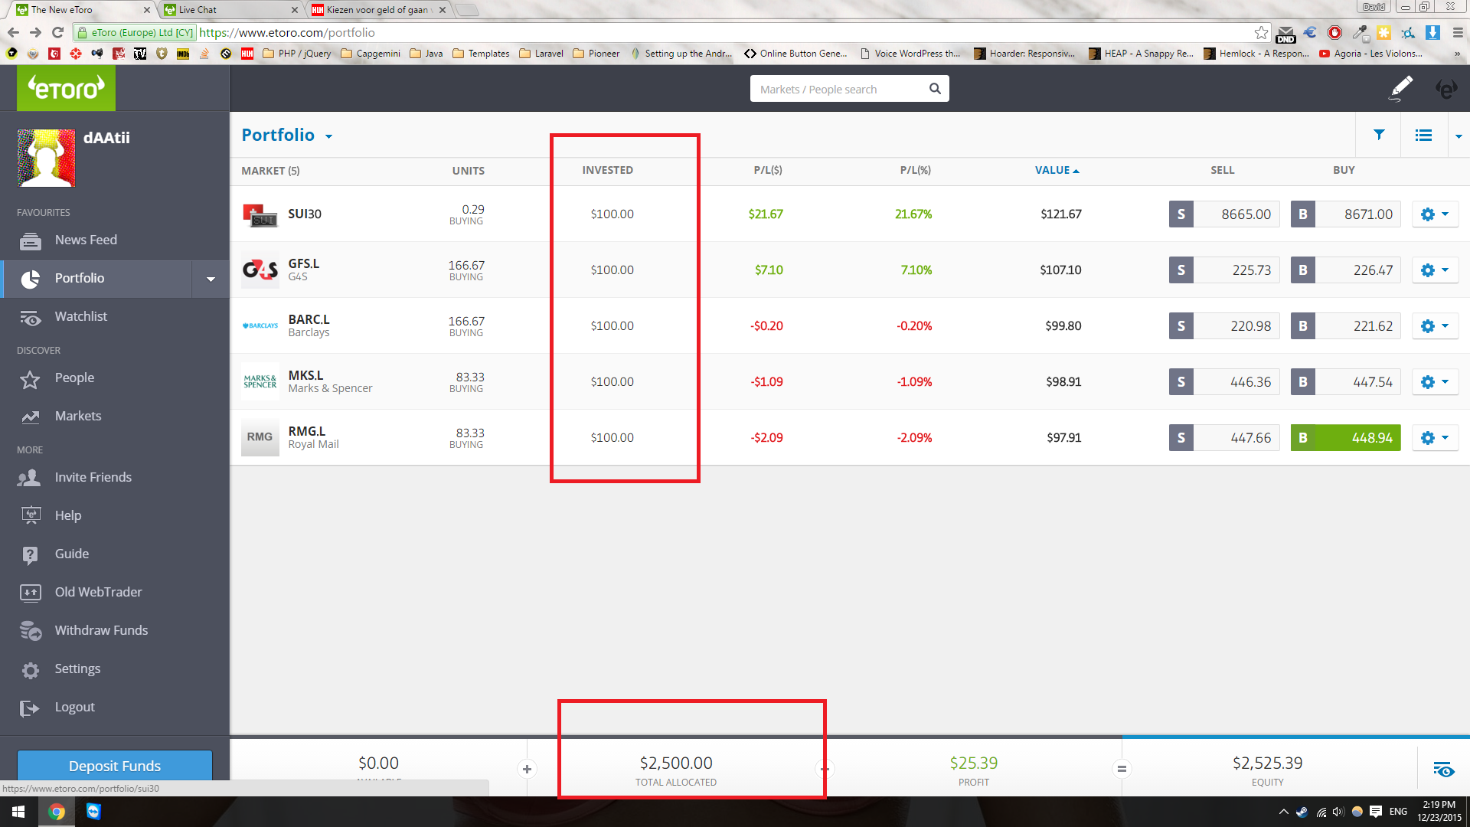The image size is (1470, 827).
Task: Sort by the VALUE column header
Action: click(1057, 170)
